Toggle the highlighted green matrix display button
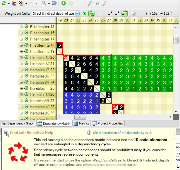Viewport: 180px width, 170px height. coord(124,14)
